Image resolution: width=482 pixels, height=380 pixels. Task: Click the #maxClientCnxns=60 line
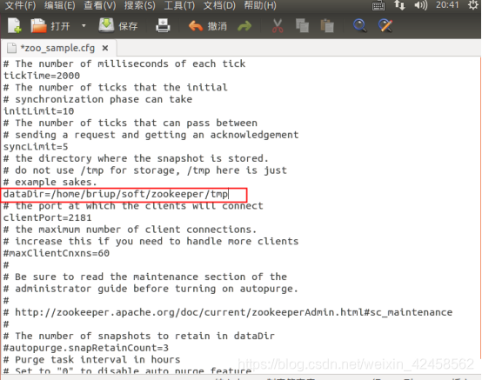click(57, 253)
